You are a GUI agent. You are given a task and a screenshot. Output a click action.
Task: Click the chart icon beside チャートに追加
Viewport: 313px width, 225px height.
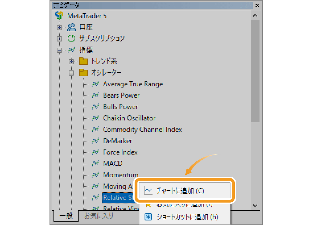click(148, 191)
